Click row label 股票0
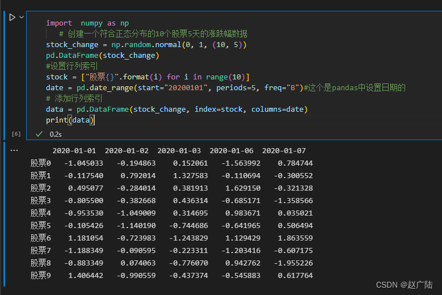 [x=41, y=163]
